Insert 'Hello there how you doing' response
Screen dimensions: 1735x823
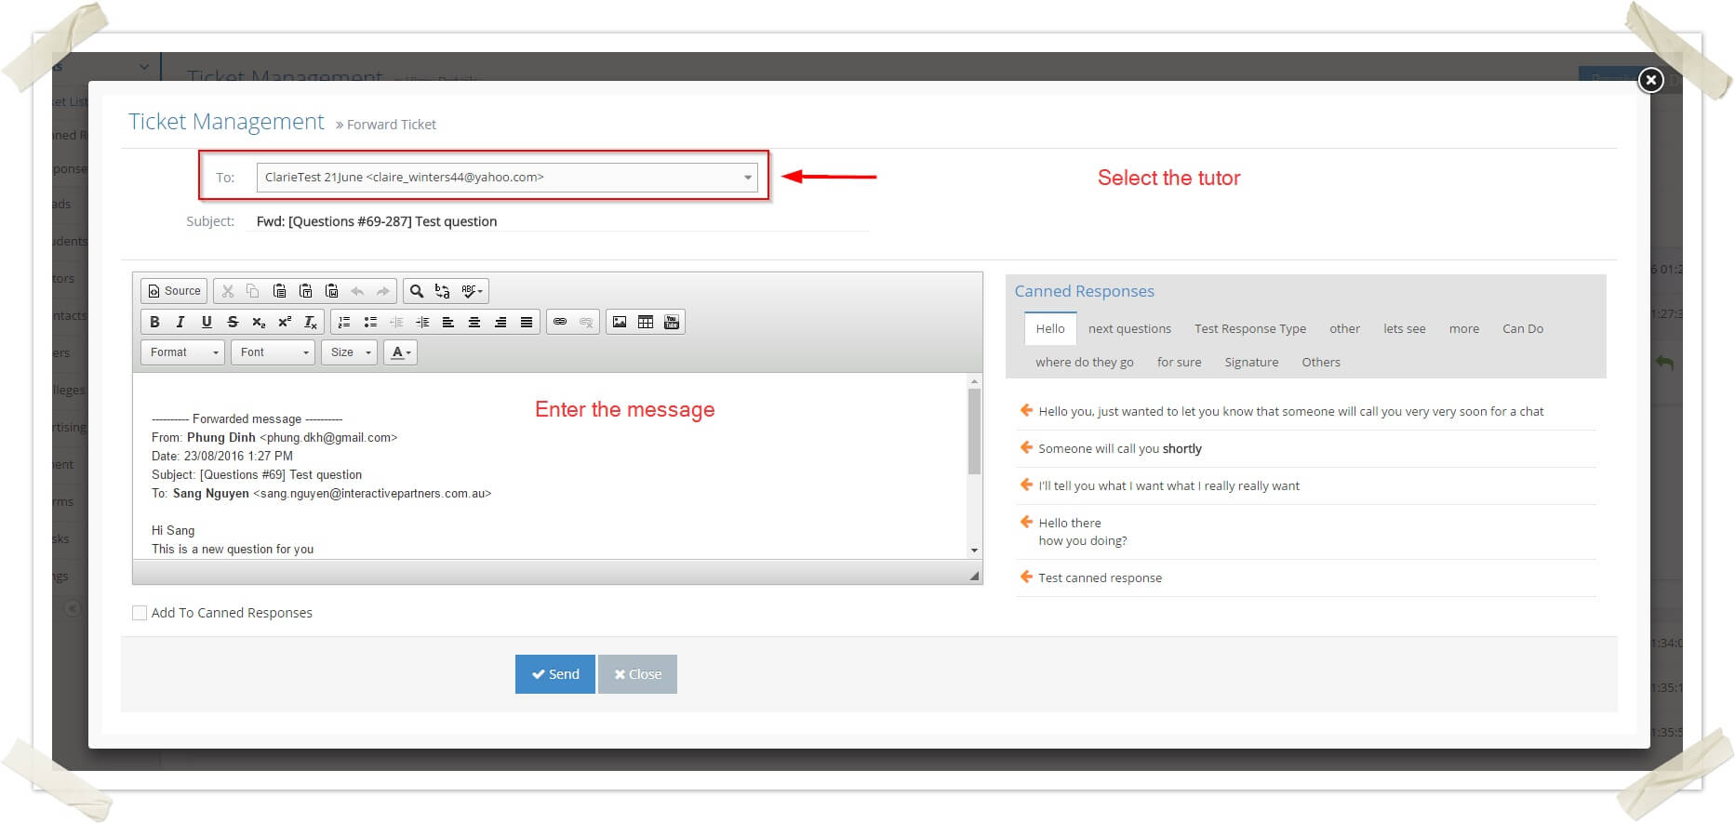tap(1027, 522)
